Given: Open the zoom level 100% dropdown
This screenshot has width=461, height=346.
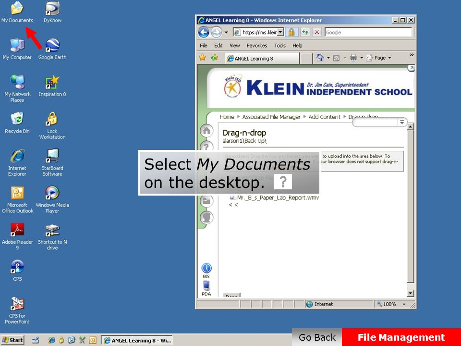Looking at the screenshot, I should pos(404,304).
